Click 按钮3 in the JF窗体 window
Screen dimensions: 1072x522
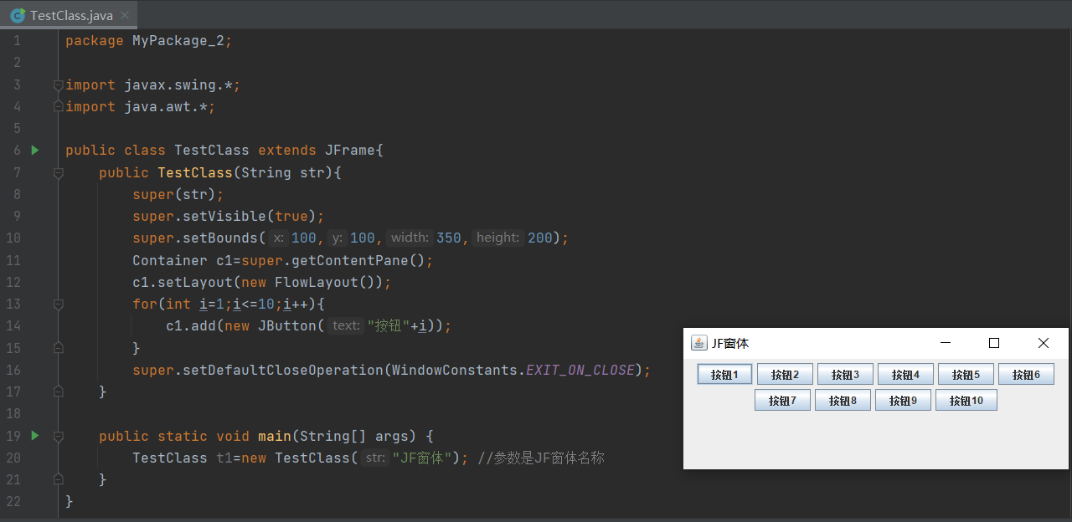pos(845,375)
